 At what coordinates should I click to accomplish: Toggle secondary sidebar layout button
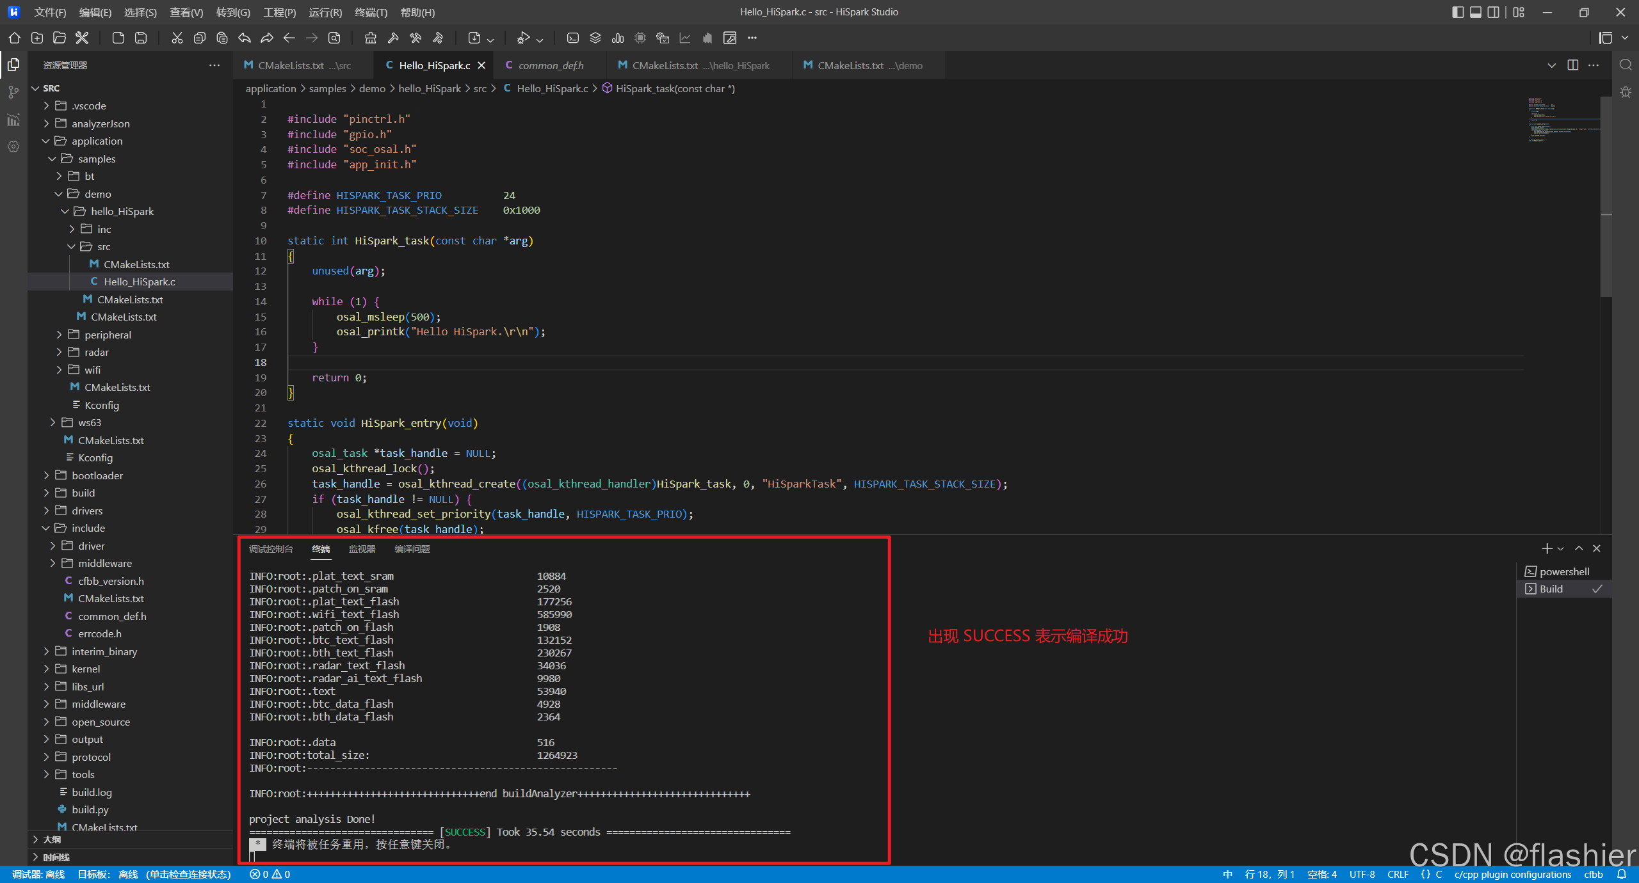[x=1494, y=12]
